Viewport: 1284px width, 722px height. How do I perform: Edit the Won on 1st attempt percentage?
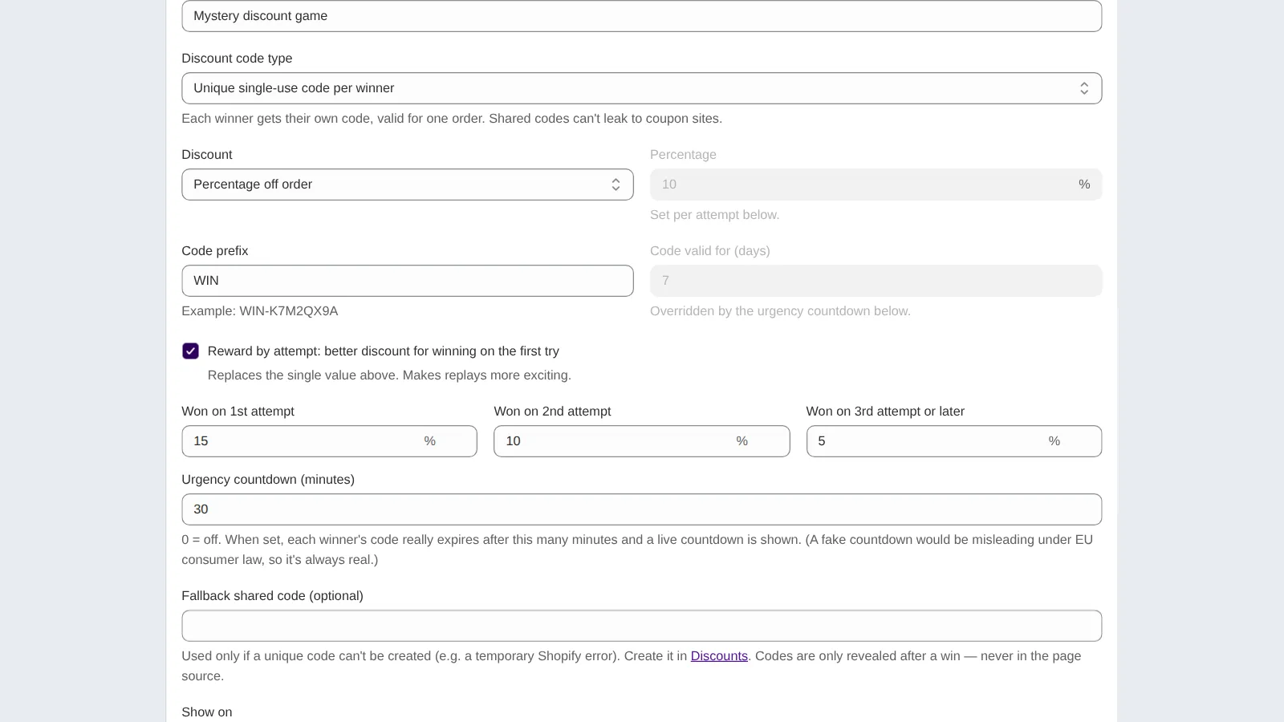point(329,441)
